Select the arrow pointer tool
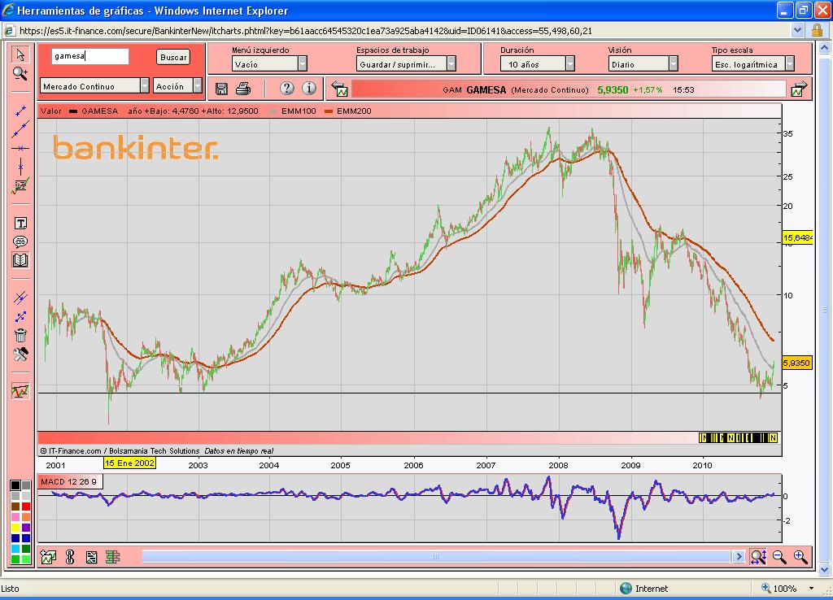The image size is (833, 600). pos(20,55)
